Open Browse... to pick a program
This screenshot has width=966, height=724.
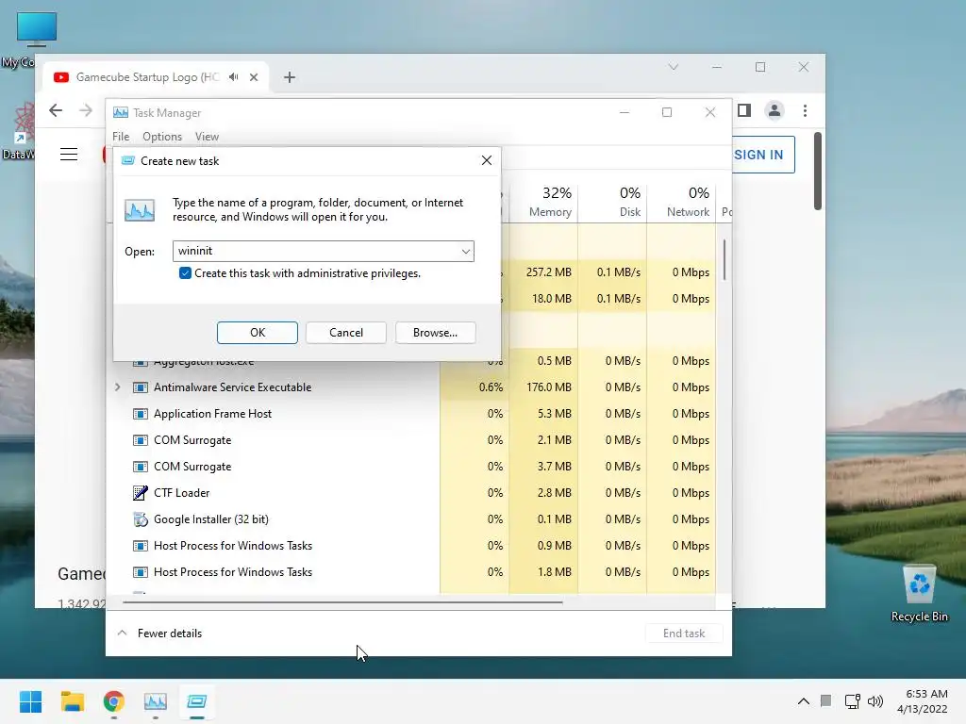click(x=435, y=333)
